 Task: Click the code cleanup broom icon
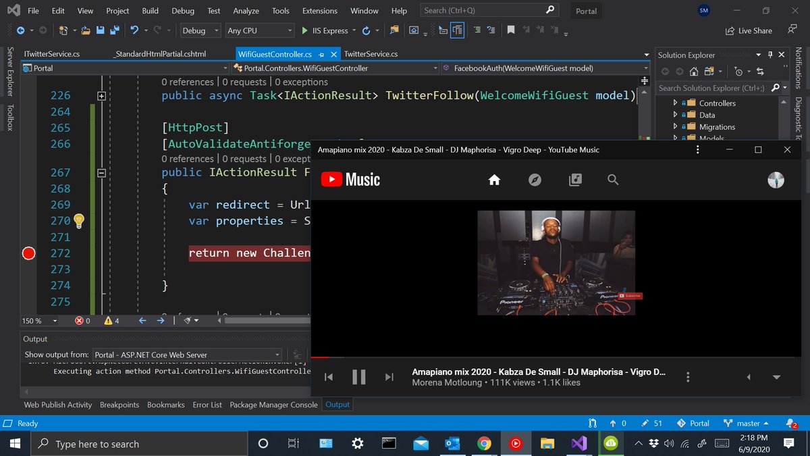point(188,321)
